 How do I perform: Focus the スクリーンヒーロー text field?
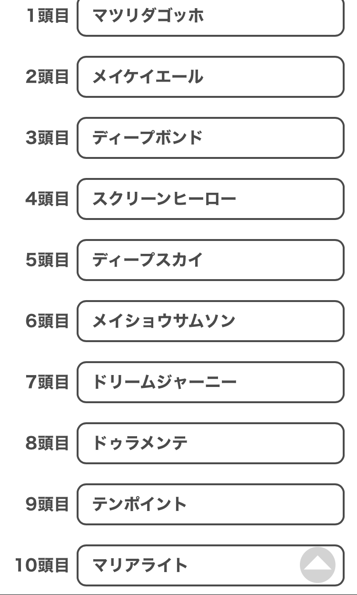[x=210, y=199]
